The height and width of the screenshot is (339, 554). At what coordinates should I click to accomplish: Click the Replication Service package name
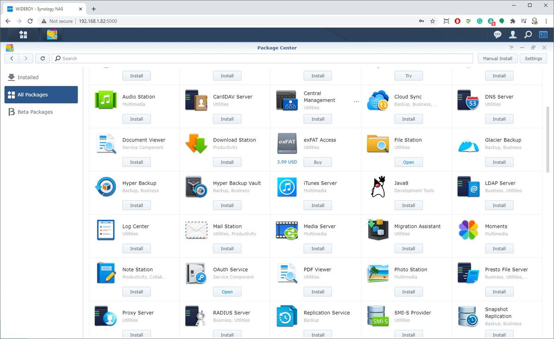click(327, 313)
